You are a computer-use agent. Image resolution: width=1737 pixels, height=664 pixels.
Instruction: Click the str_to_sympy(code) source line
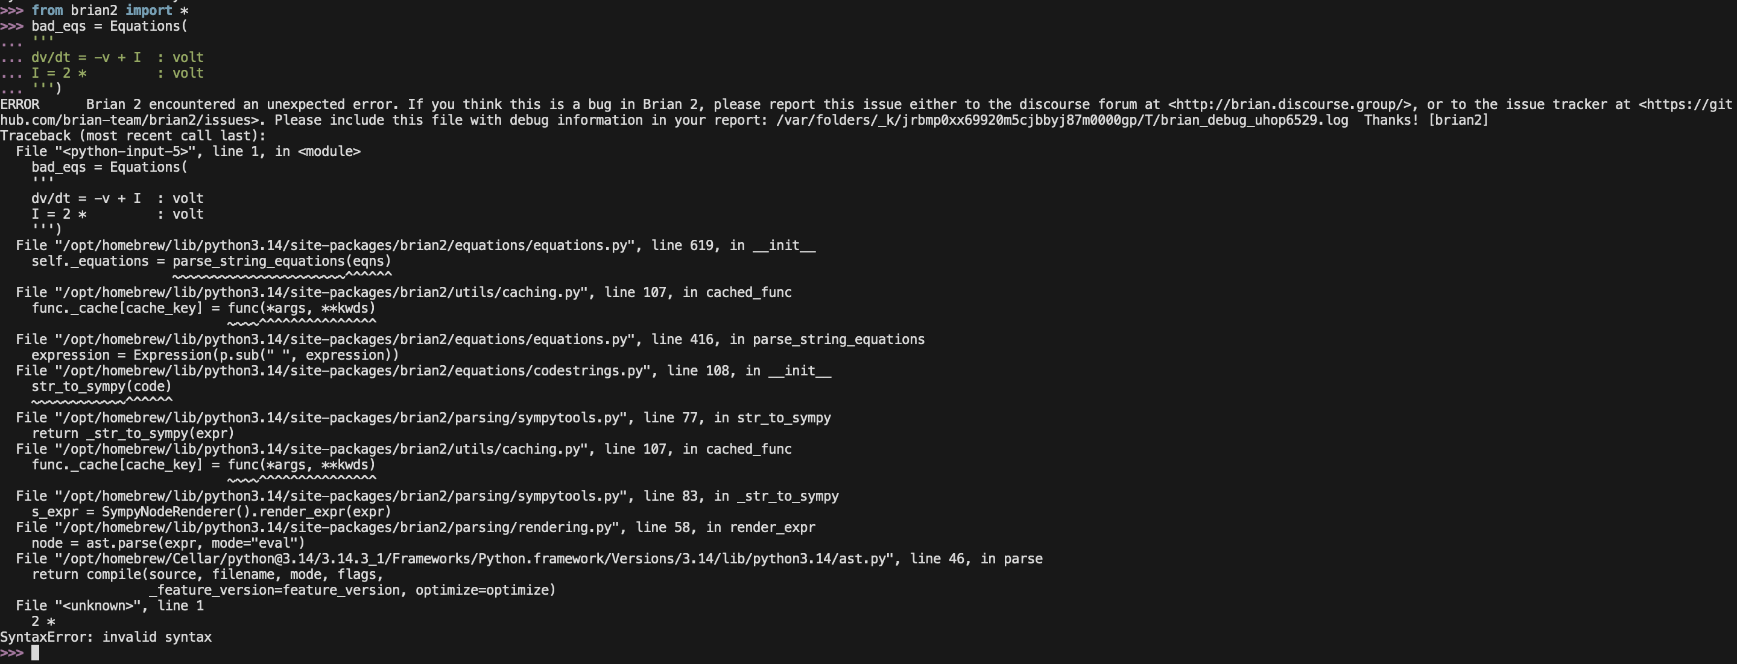[101, 387]
